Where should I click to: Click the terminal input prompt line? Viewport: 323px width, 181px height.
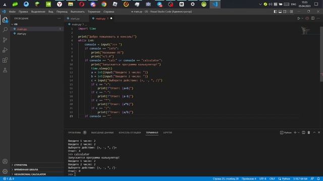72,174
